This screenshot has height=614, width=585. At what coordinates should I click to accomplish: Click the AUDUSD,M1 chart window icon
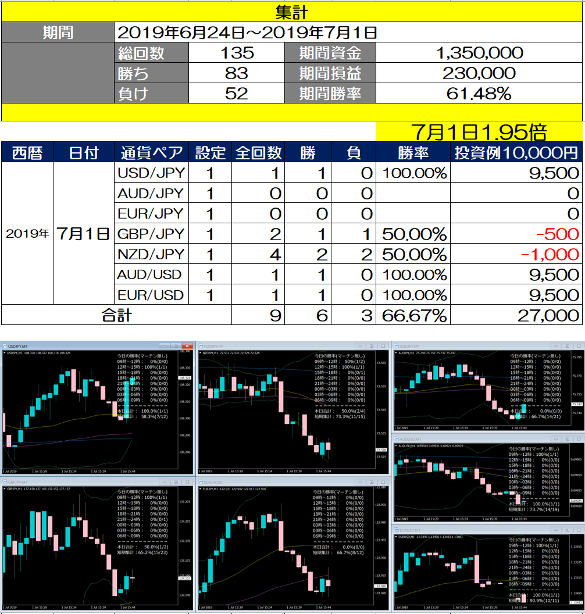396,440
